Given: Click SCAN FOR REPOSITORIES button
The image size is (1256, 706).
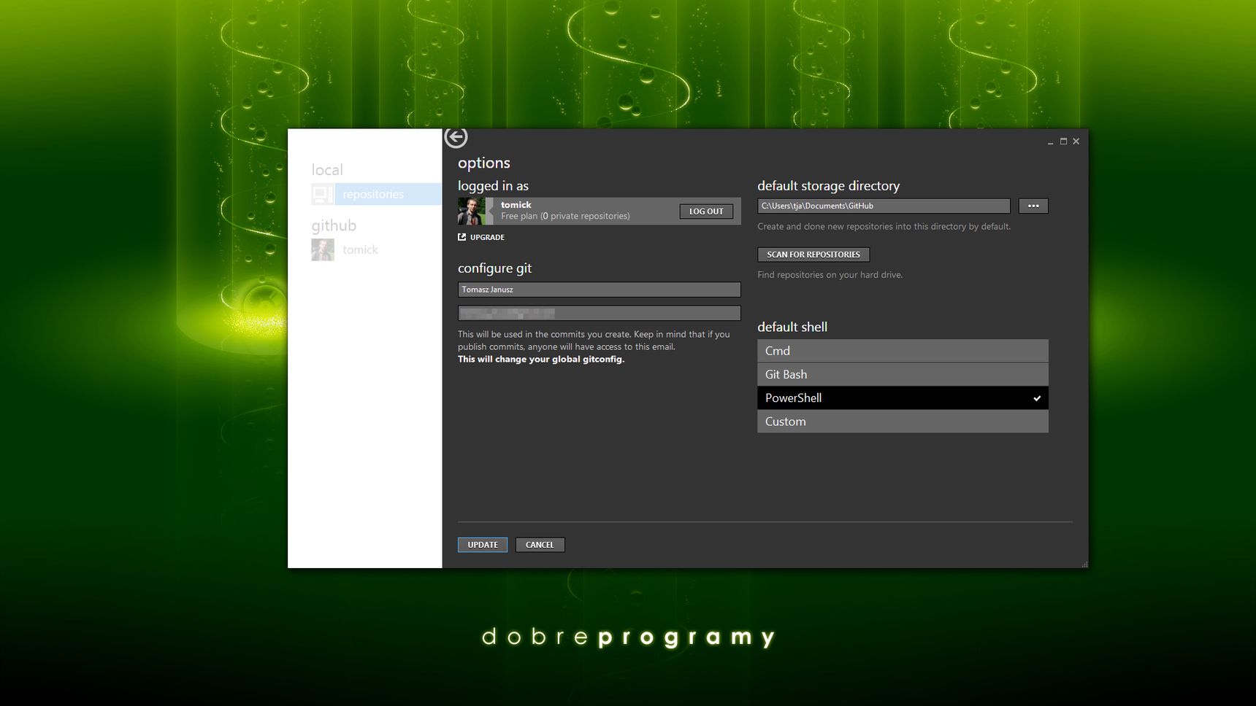Looking at the screenshot, I should coord(813,255).
